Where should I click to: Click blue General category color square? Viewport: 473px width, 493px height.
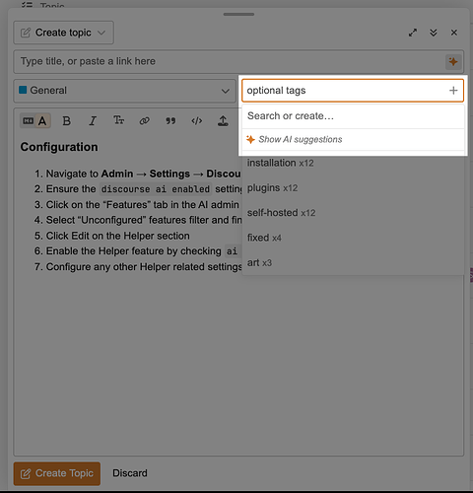point(23,90)
